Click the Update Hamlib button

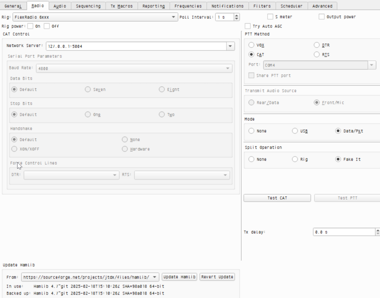[x=179, y=277]
